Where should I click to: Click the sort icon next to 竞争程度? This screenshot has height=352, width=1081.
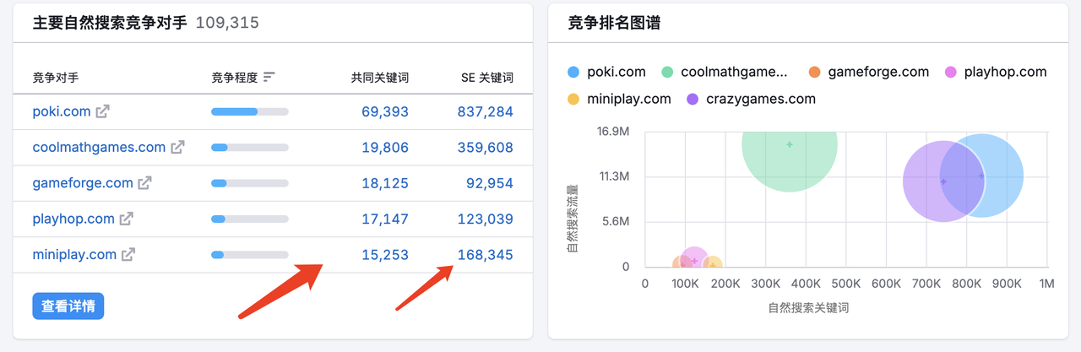point(269,77)
